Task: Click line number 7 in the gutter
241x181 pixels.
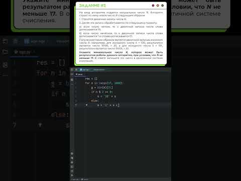Action: pos(76,105)
